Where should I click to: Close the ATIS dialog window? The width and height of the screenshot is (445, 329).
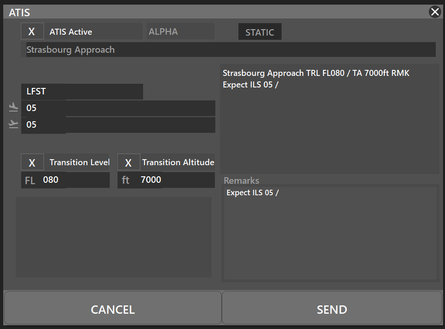coord(435,12)
